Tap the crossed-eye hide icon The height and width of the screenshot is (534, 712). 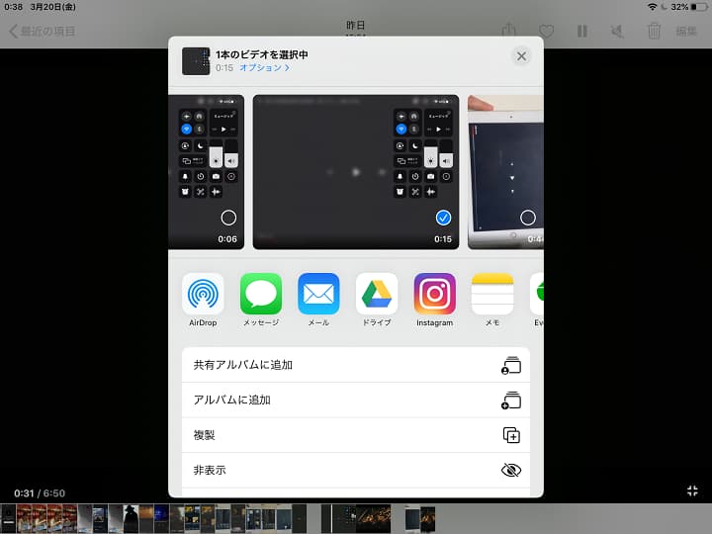coord(511,470)
